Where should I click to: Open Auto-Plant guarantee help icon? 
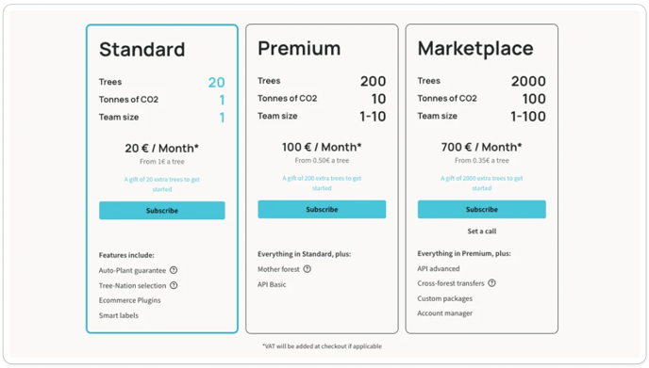point(174,270)
